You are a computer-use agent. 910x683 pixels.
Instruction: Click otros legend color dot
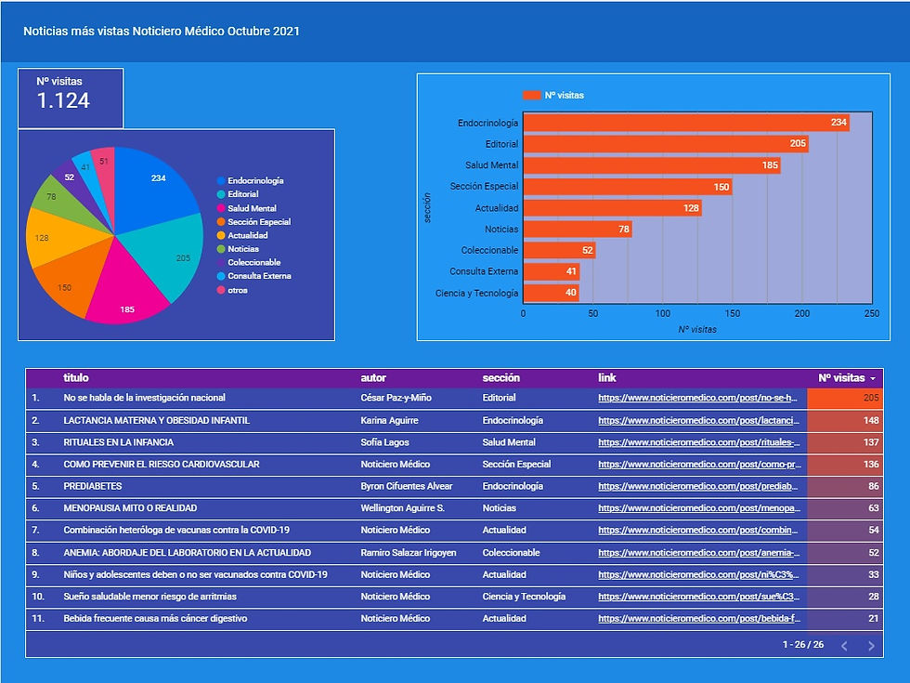(x=221, y=290)
